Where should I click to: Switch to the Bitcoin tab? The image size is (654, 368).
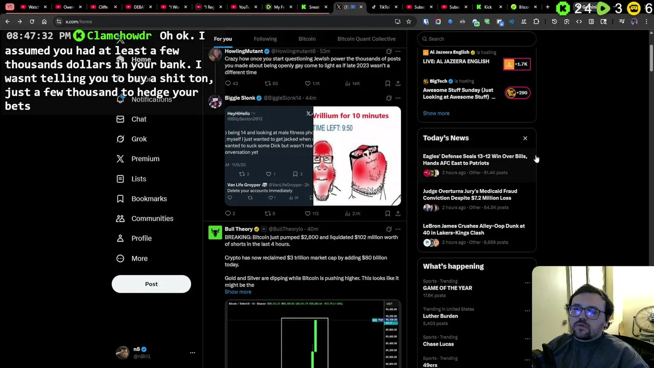tap(307, 39)
